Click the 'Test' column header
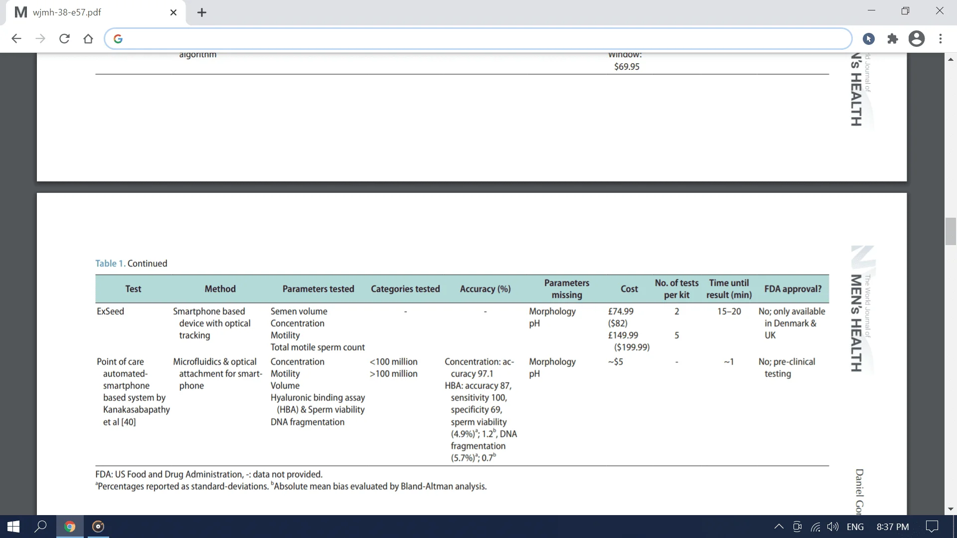This screenshot has height=538, width=957. click(133, 289)
